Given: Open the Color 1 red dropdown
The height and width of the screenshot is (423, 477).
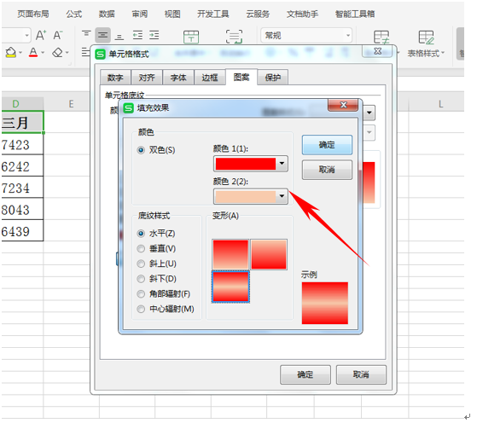Looking at the screenshot, I should [251, 164].
